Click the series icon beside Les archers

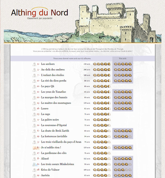(34, 64)
